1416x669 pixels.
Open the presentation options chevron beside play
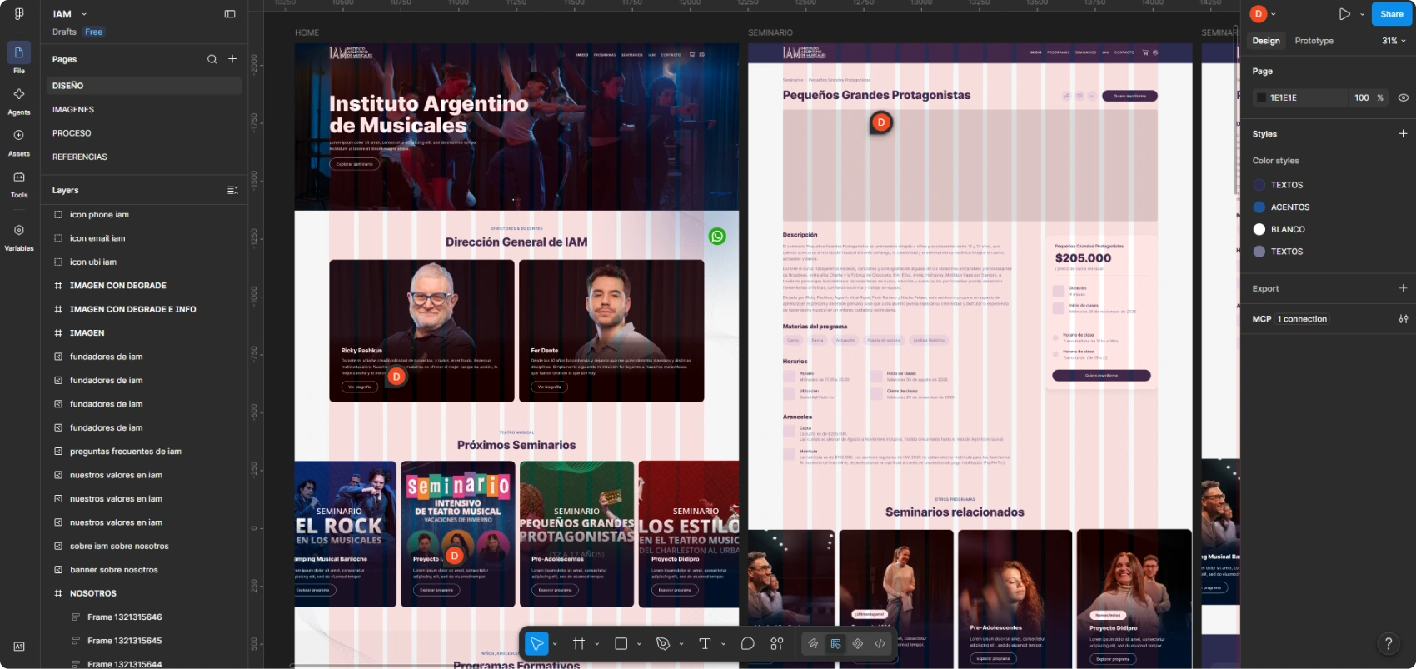pyautogui.click(x=1362, y=14)
